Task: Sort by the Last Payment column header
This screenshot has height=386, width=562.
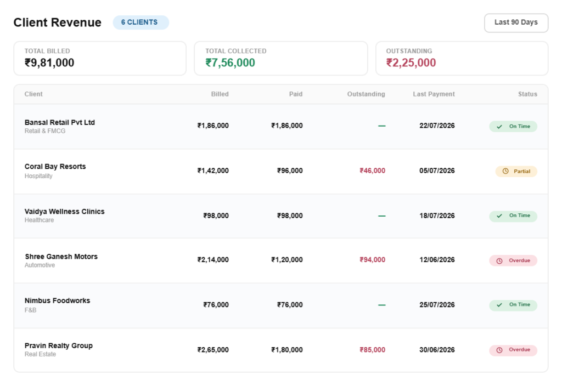Action: click(x=434, y=94)
